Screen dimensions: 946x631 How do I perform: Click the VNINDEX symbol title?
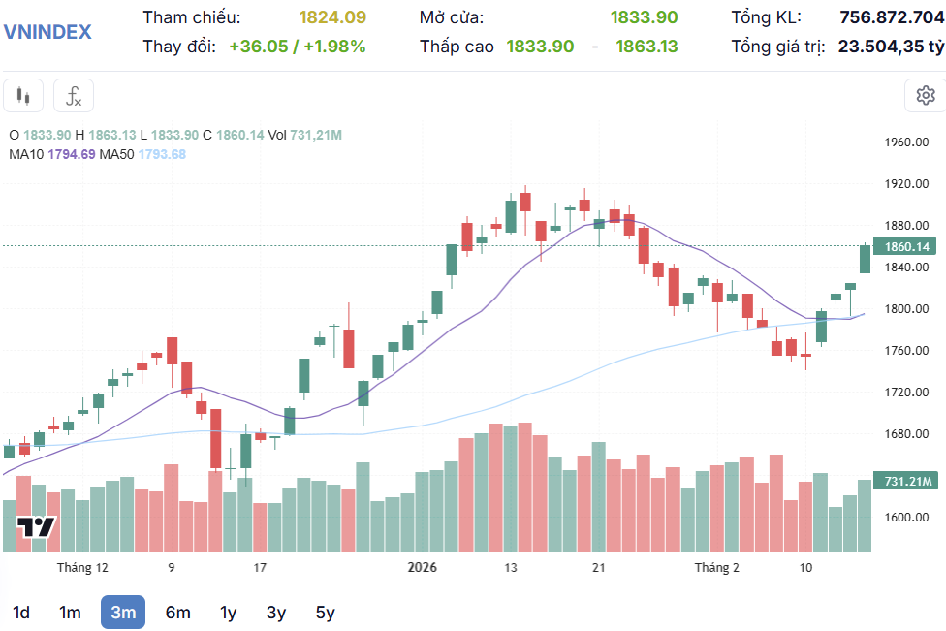coord(47,31)
